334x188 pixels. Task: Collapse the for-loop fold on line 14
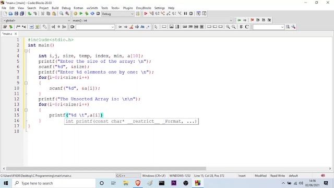26,110
